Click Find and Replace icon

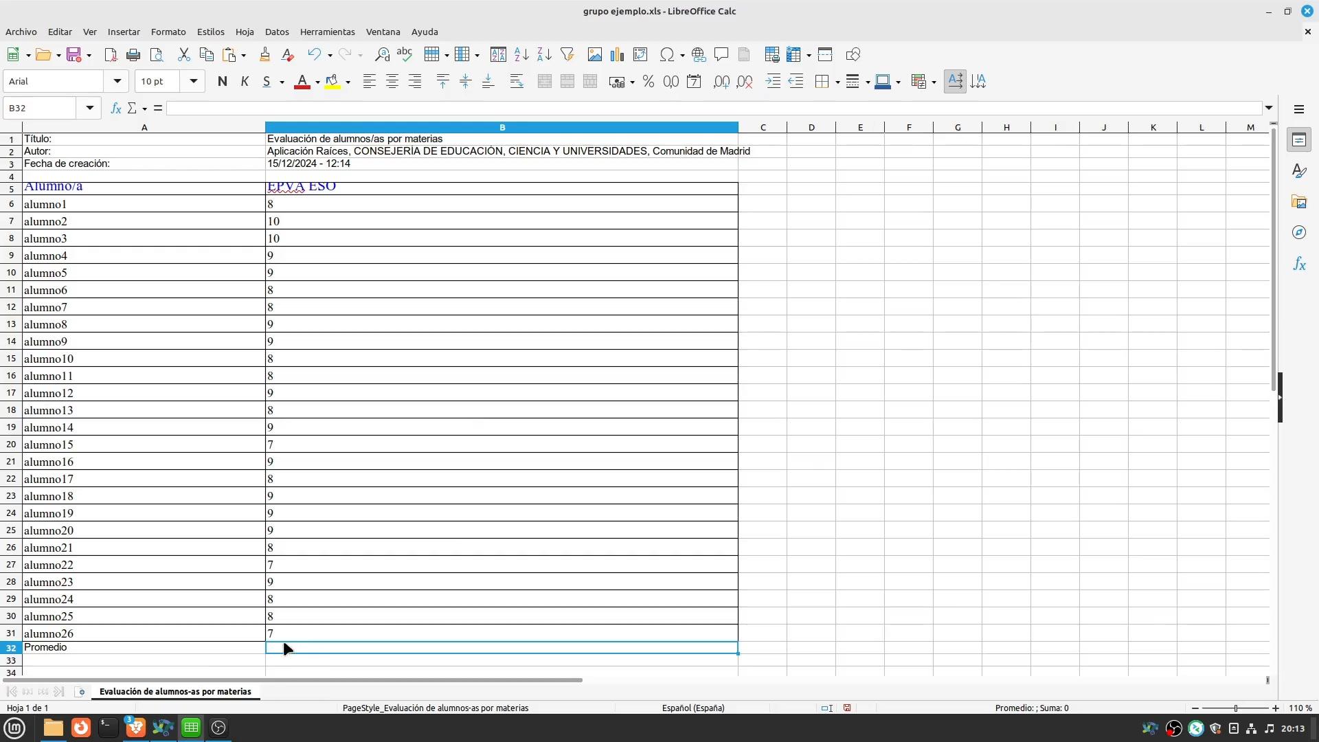[382, 55]
